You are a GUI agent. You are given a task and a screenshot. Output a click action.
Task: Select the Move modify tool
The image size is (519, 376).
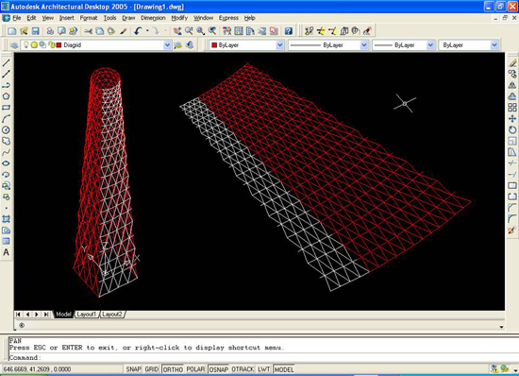512,119
